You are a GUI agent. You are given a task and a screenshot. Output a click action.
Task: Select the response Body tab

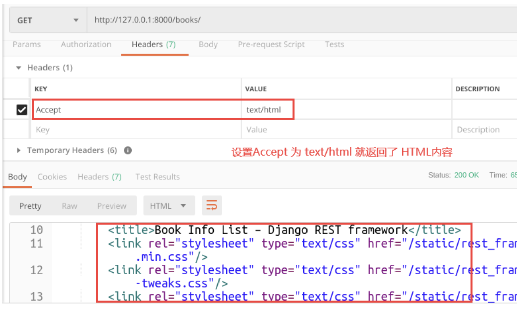(x=17, y=177)
